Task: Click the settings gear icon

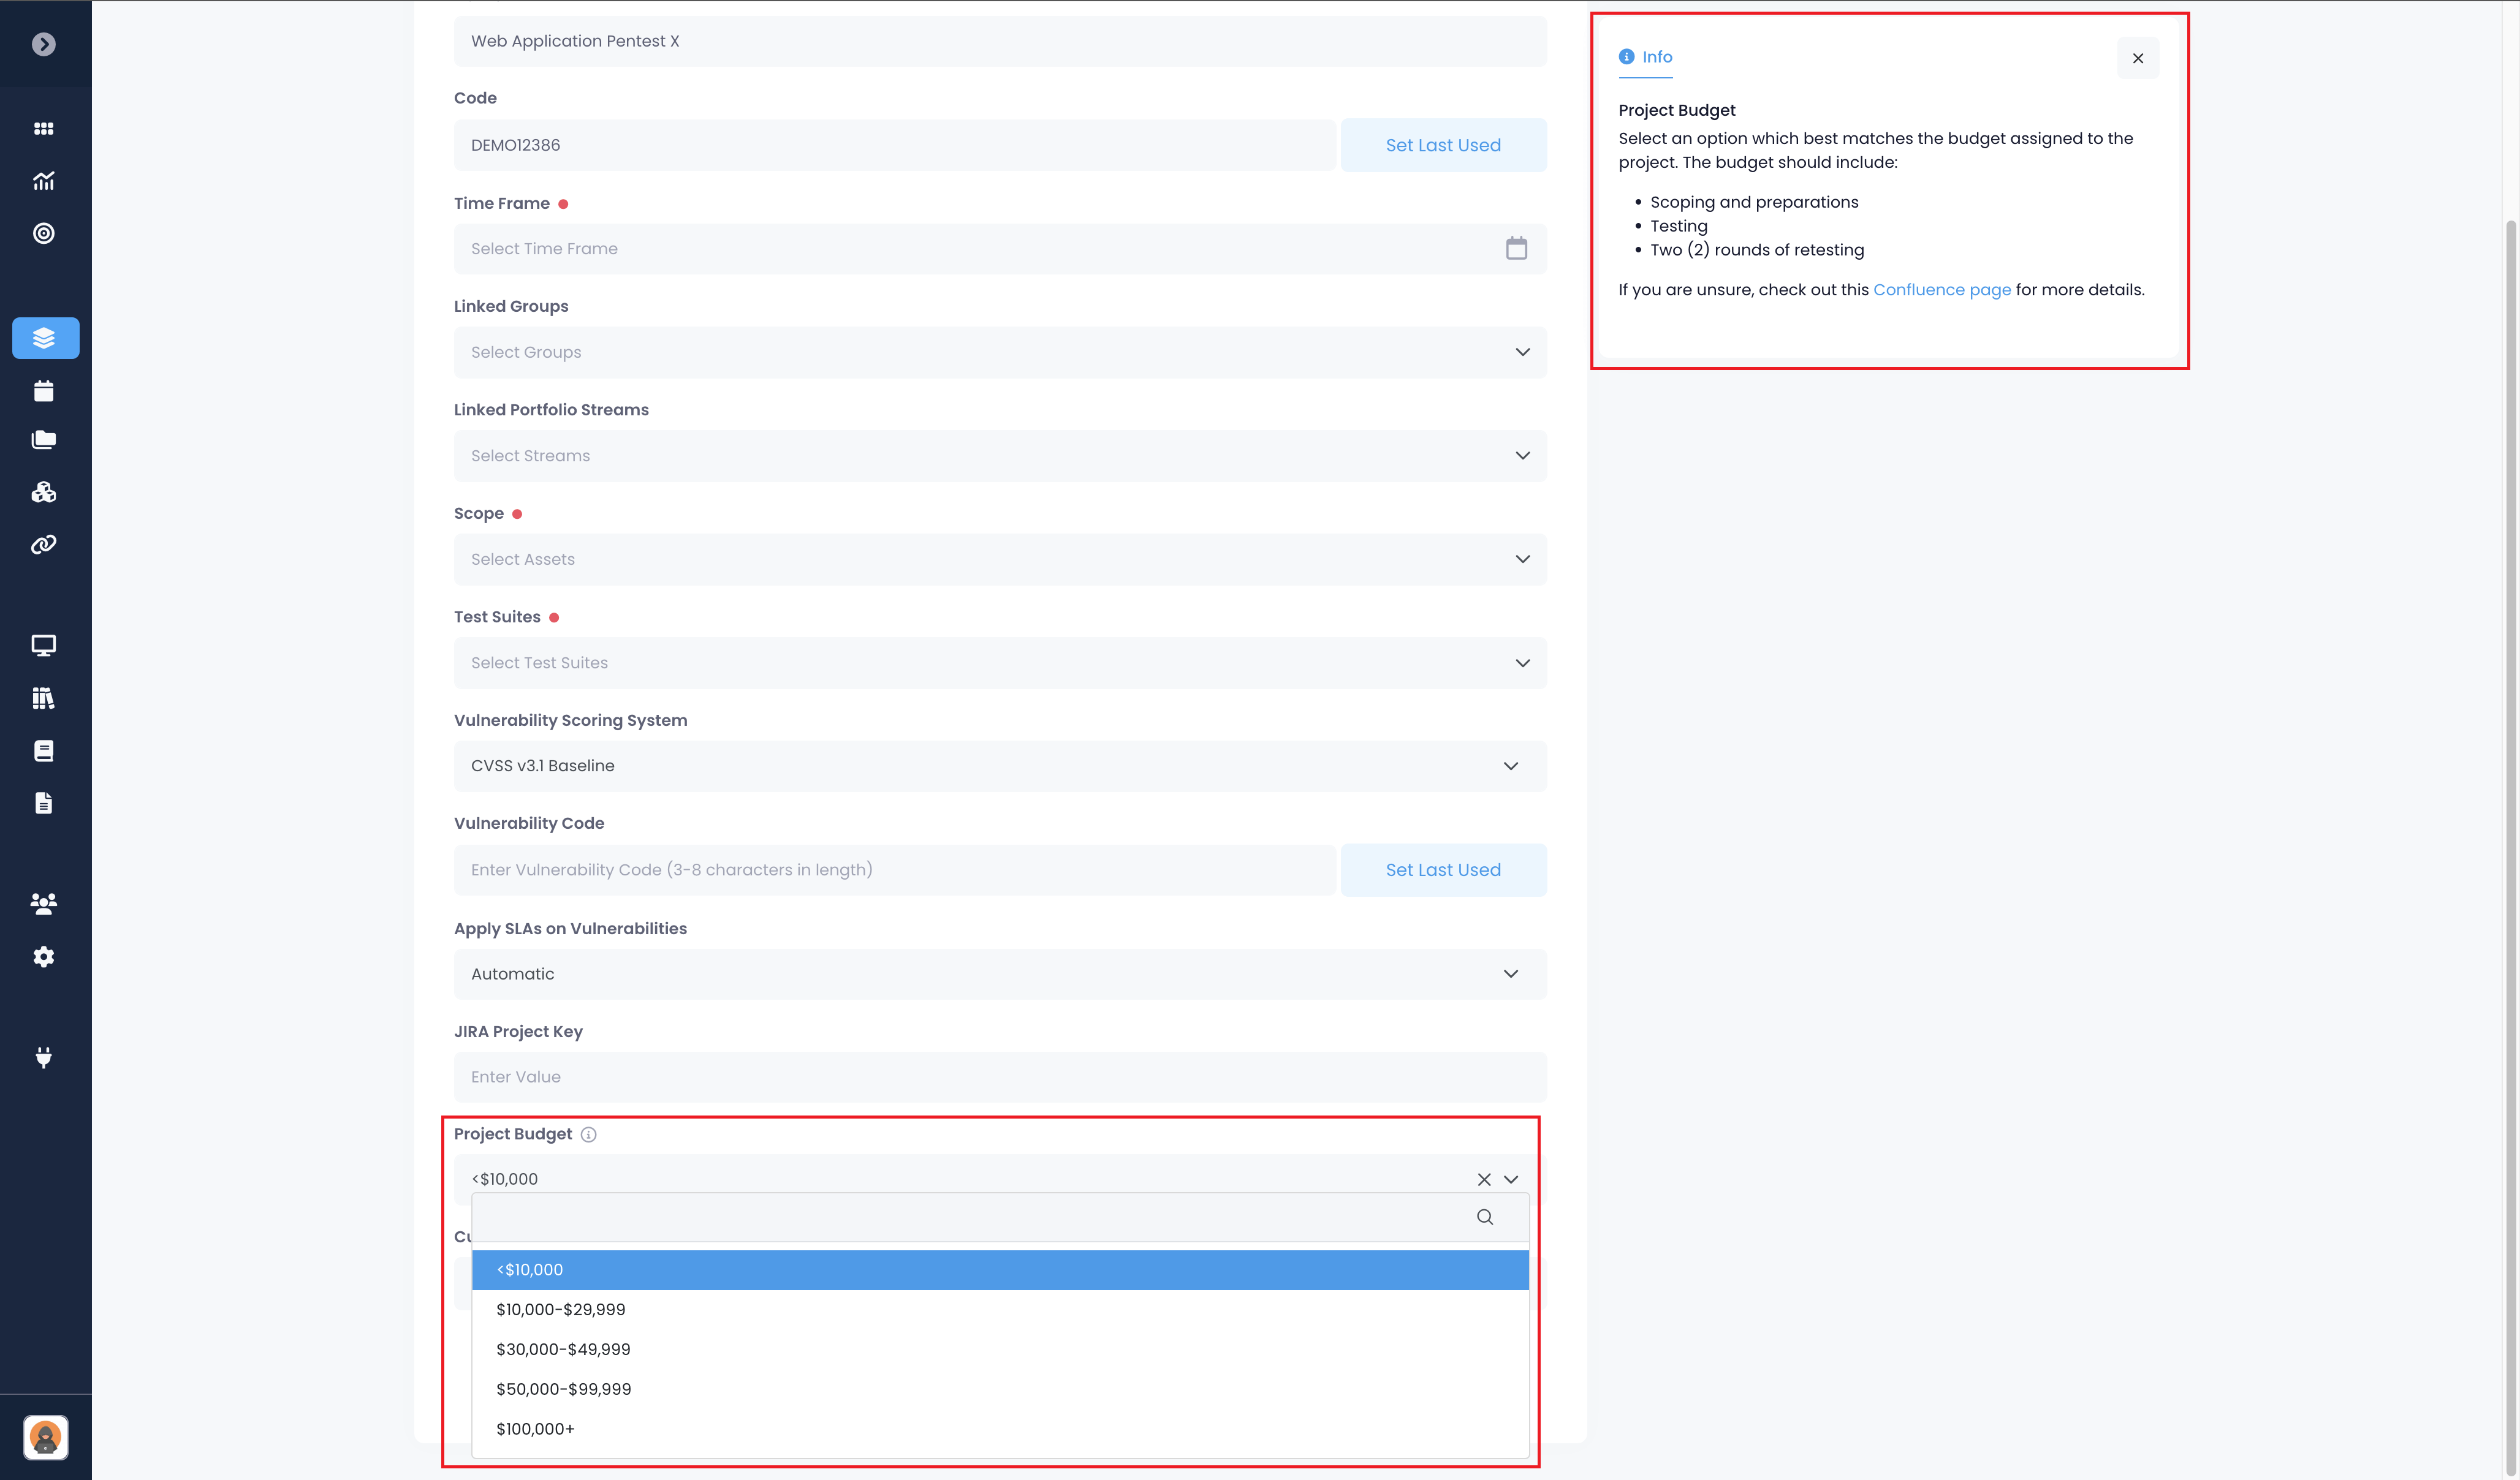Action: pos(43,956)
